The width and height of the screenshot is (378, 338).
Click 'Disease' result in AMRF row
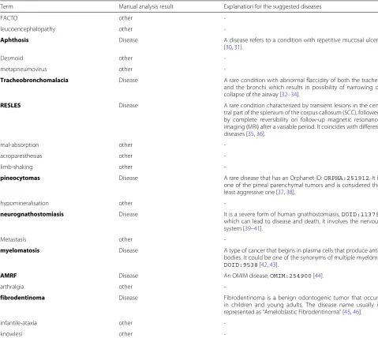coord(128,276)
